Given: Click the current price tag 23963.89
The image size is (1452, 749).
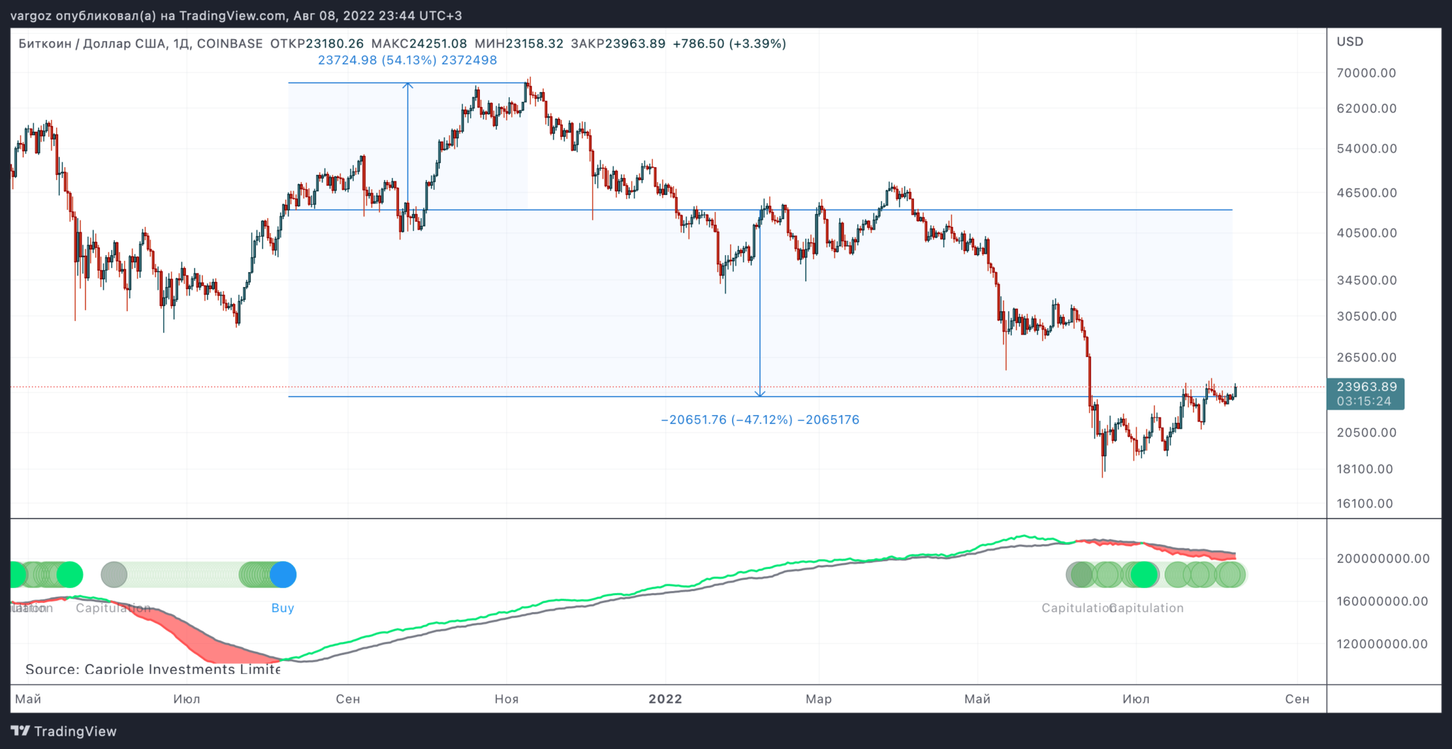Looking at the screenshot, I should coord(1366,387).
